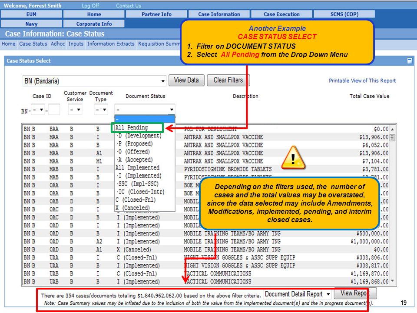Select the ANTRAX row valued $6,052.00

(x=206, y=145)
